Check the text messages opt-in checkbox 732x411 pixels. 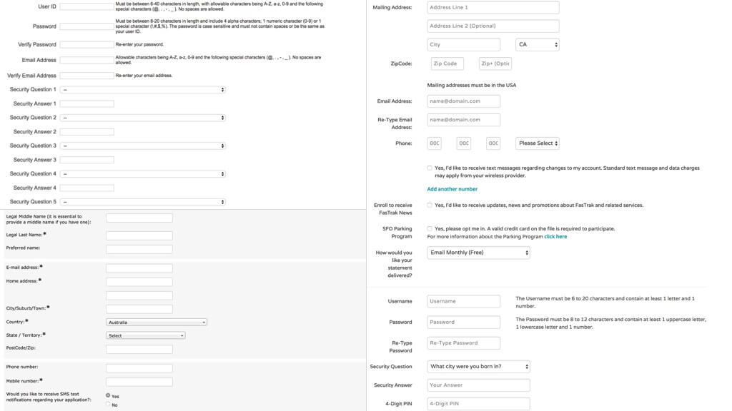tap(430, 168)
